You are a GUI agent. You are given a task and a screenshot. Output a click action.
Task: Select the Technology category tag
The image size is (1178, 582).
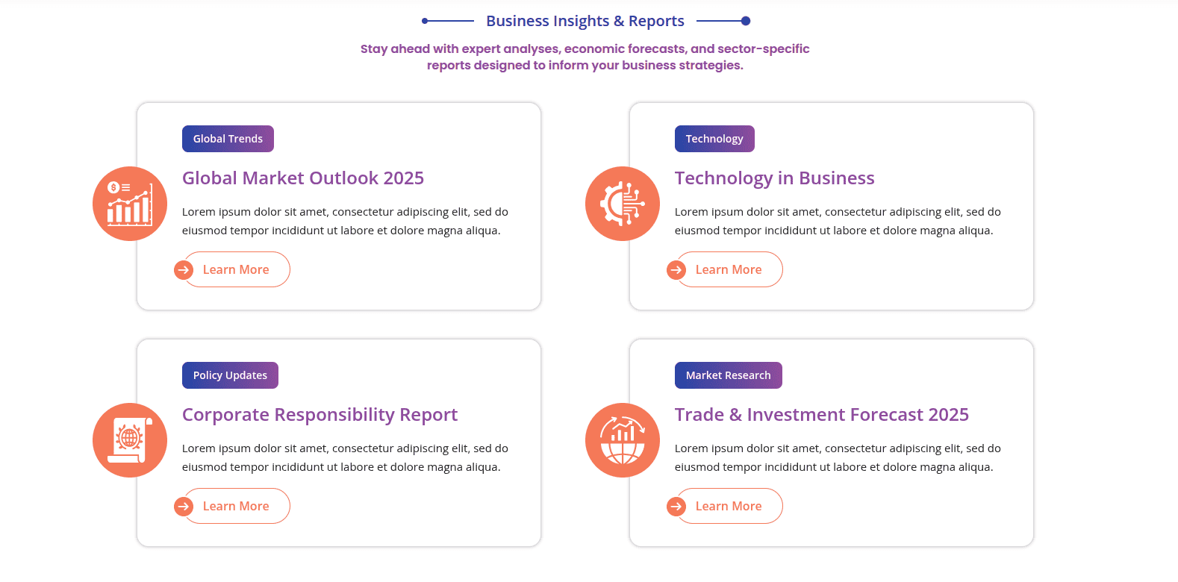click(x=714, y=139)
